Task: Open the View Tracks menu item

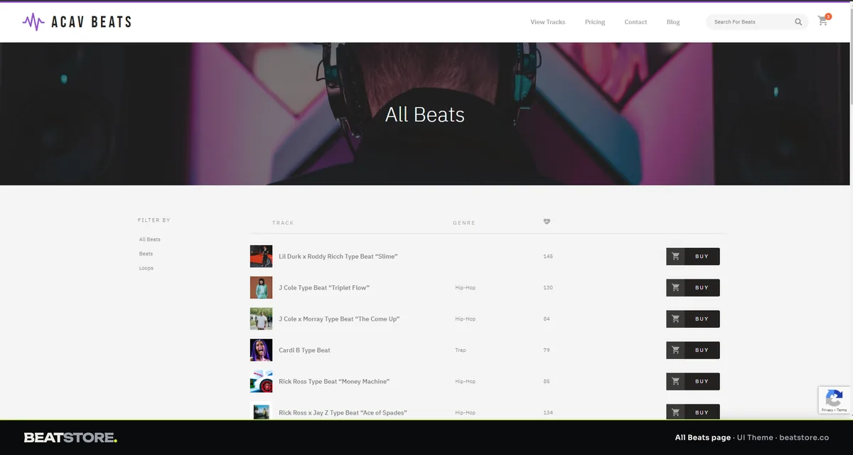Action: (547, 22)
